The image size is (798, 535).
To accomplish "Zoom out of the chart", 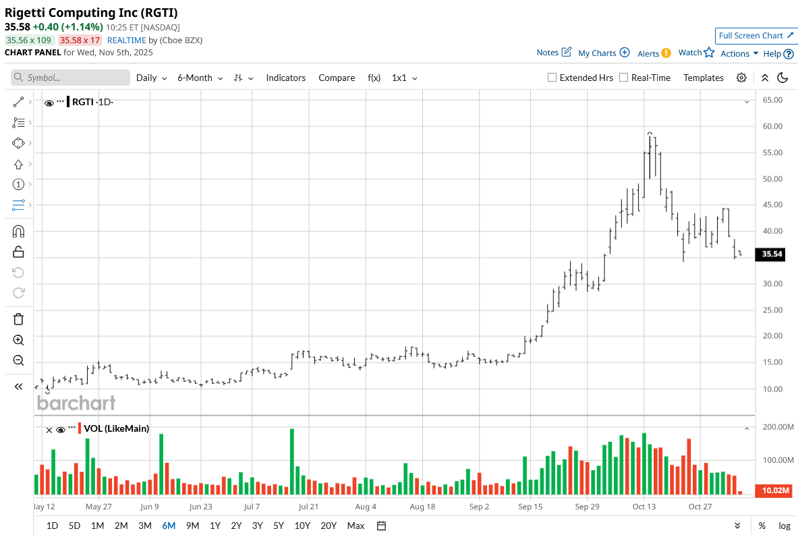I will pyautogui.click(x=18, y=360).
